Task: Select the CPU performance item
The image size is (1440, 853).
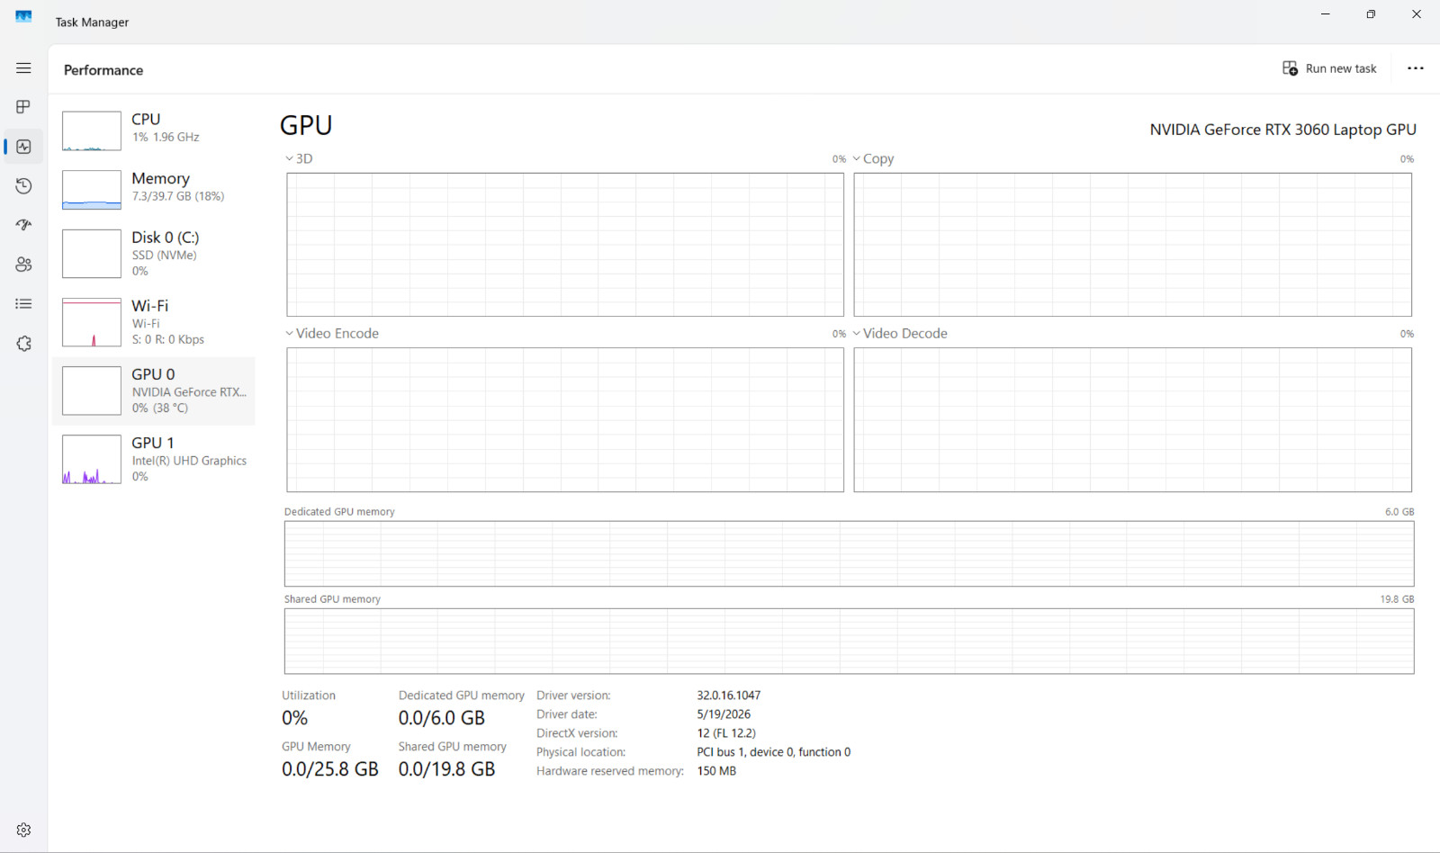Action: pyautogui.click(x=154, y=130)
